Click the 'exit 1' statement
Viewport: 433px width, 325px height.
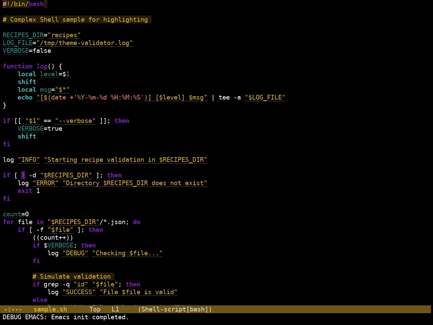click(x=29, y=191)
